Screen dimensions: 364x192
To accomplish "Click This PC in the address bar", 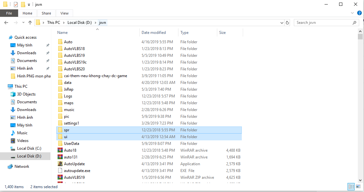I will point(53,23).
